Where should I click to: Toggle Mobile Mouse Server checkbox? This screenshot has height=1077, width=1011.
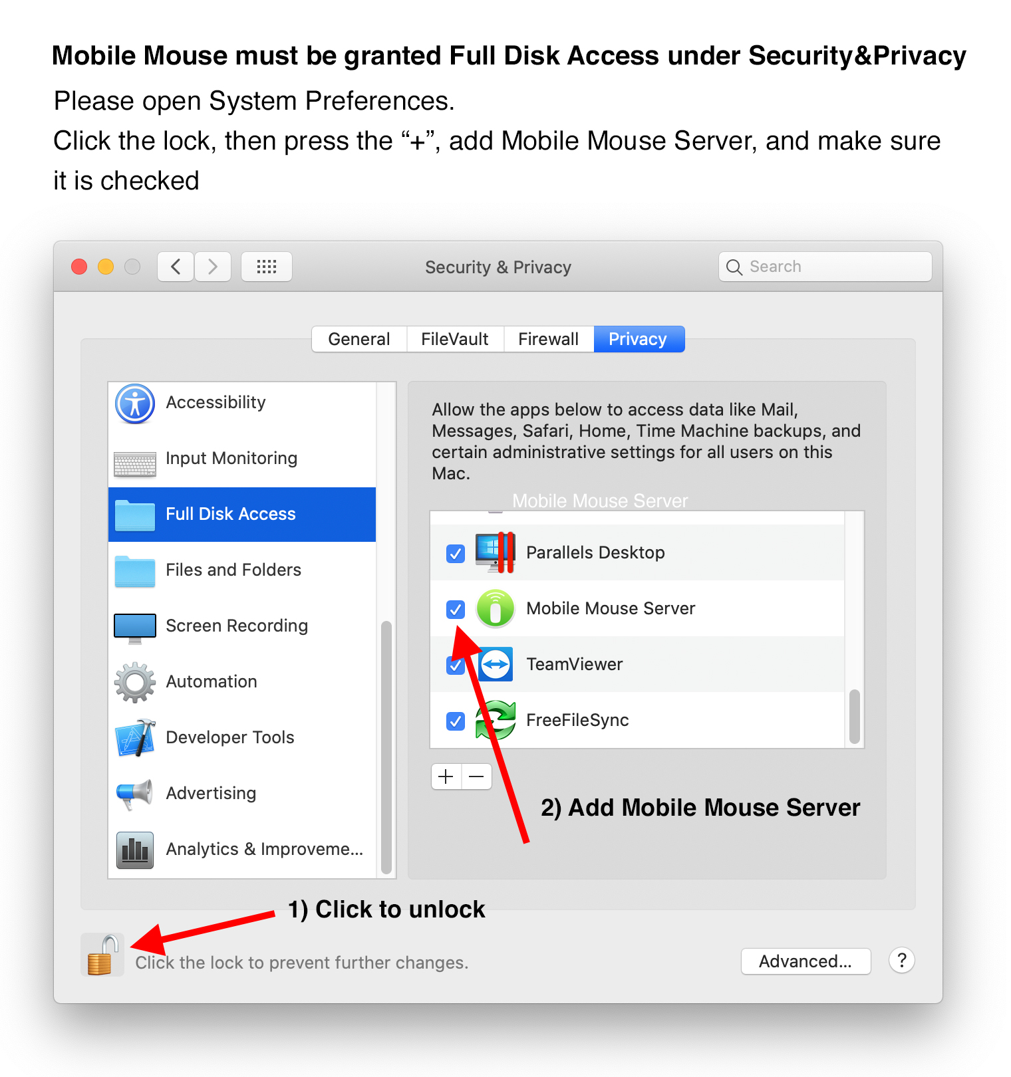pyautogui.click(x=456, y=609)
